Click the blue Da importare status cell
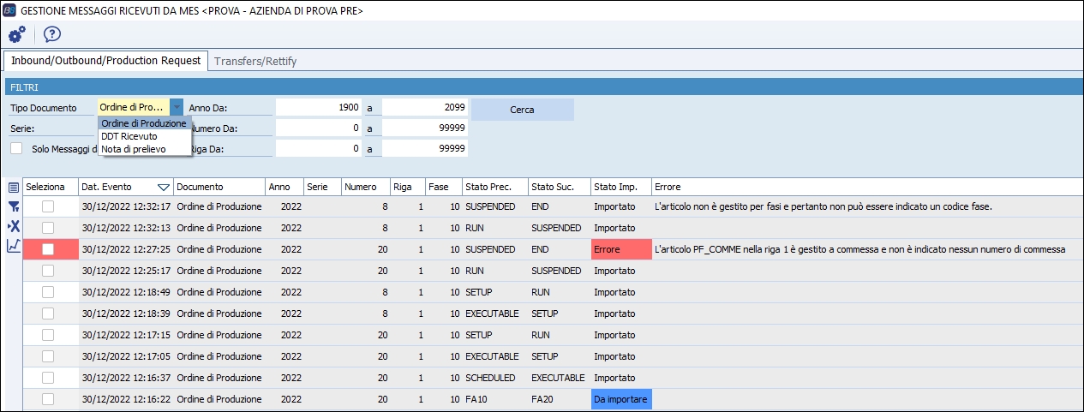 click(621, 400)
